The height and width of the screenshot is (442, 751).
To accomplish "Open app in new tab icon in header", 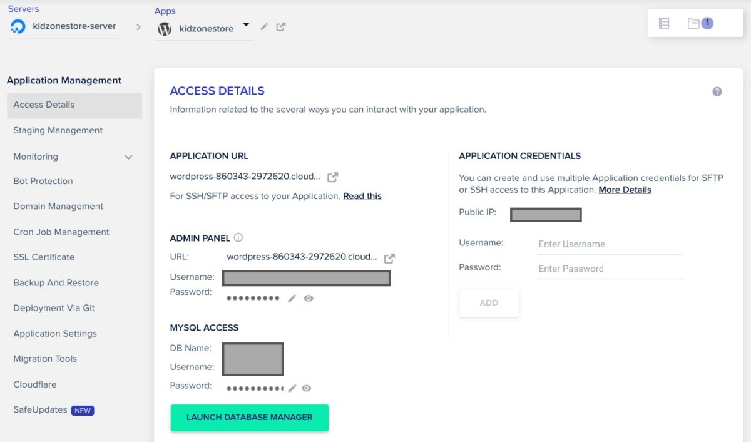I will tap(281, 27).
